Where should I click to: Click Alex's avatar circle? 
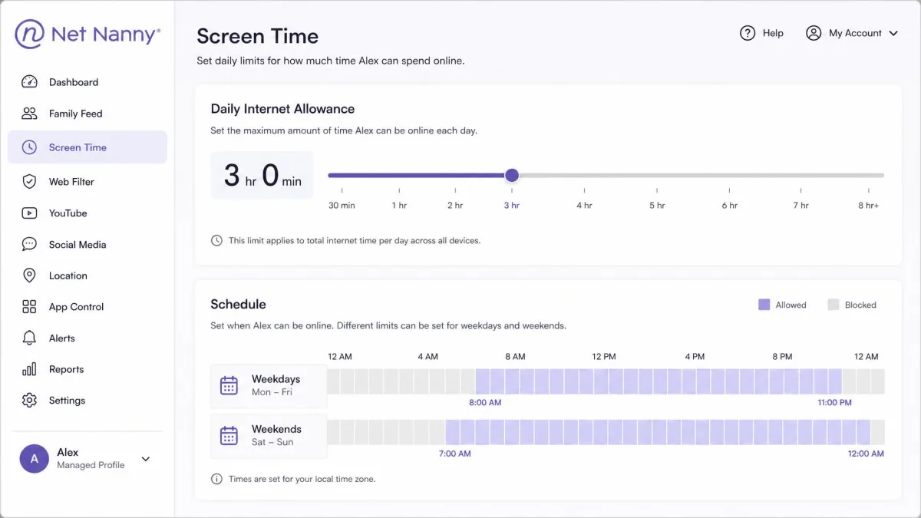[x=34, y=459]
